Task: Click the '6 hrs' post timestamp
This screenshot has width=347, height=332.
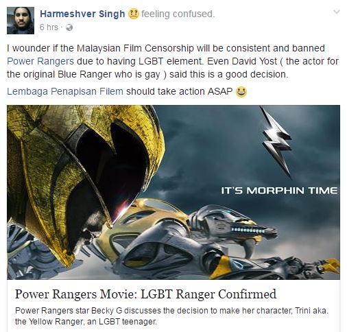Action: (49, 27)
